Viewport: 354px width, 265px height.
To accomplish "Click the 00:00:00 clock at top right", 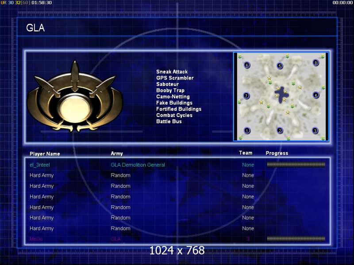I will click(x=342, y=3).
